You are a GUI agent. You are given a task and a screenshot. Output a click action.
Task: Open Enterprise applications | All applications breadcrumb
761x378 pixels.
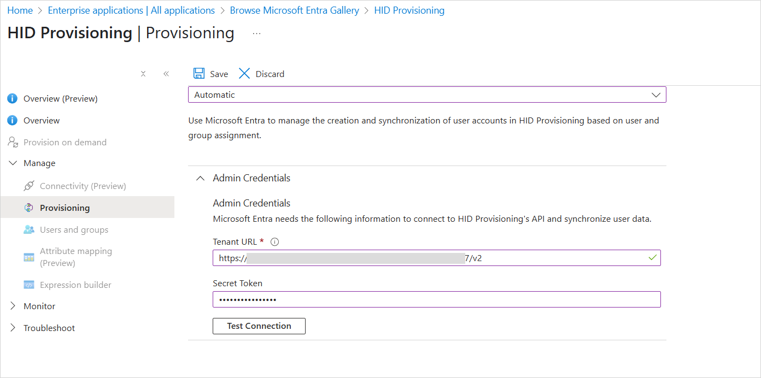click(x=131, y=10)
